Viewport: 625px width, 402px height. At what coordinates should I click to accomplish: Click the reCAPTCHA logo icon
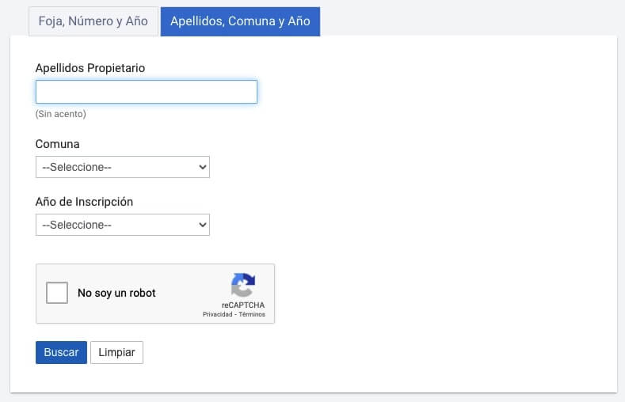point(243,285)
